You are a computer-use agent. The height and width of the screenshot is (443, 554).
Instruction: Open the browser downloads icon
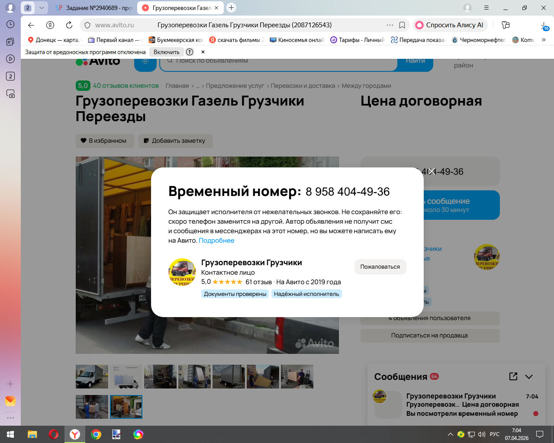coord(544,26)
